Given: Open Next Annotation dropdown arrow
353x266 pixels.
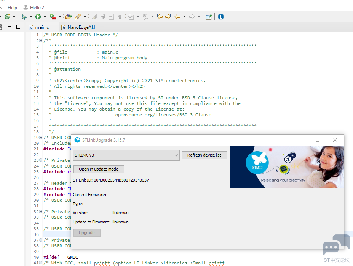Looking at the screenshot, I should point(138,17).
